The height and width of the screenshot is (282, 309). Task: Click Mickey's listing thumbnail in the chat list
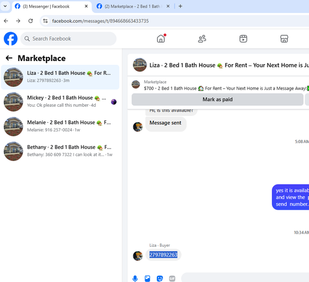pos(14,102)
